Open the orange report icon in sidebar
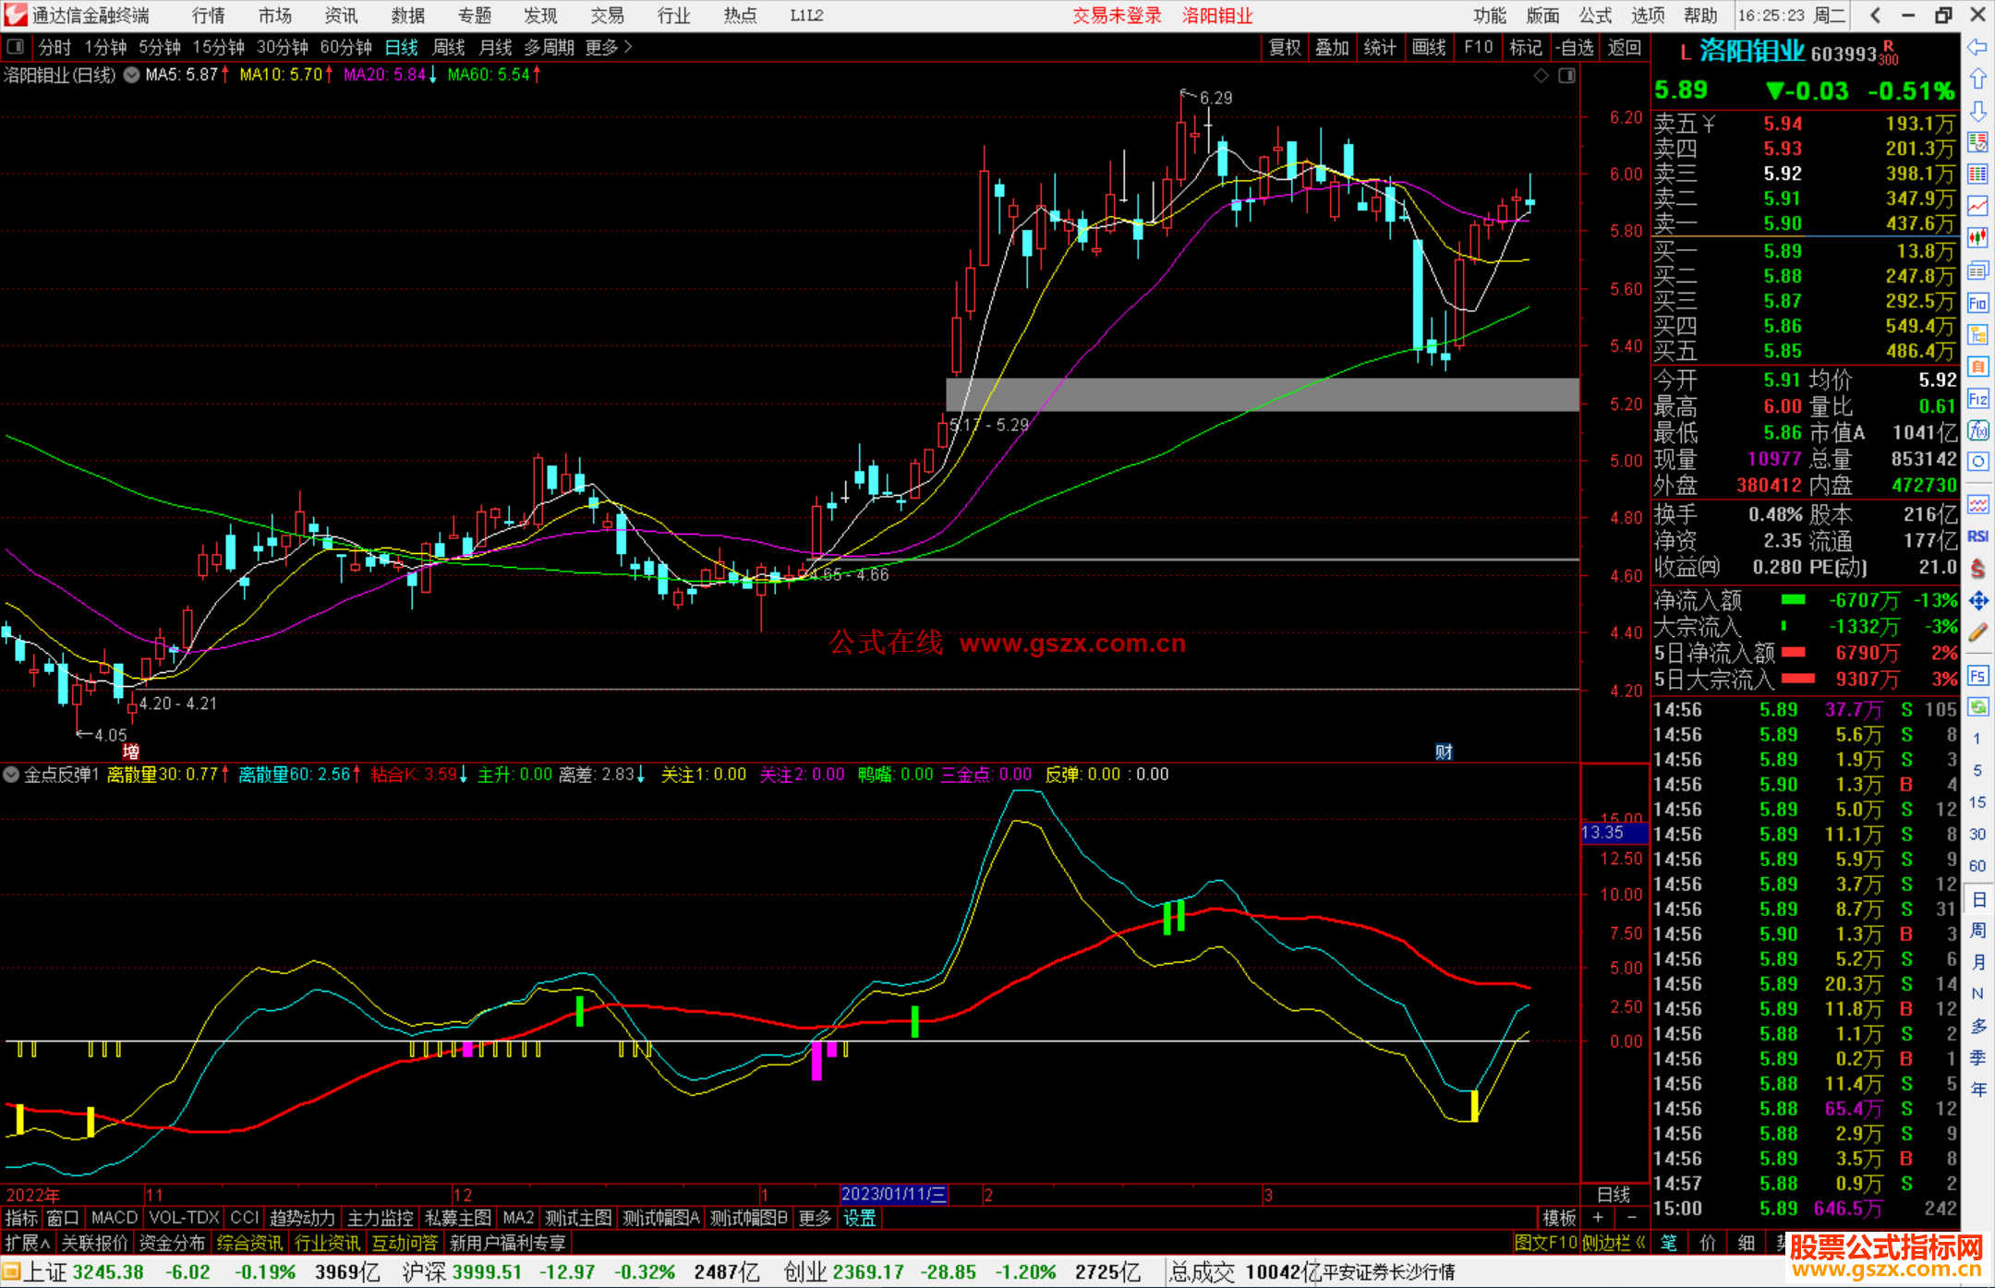Image resolution: width=1995 pixels, height=1288 pixels. 1977,367
